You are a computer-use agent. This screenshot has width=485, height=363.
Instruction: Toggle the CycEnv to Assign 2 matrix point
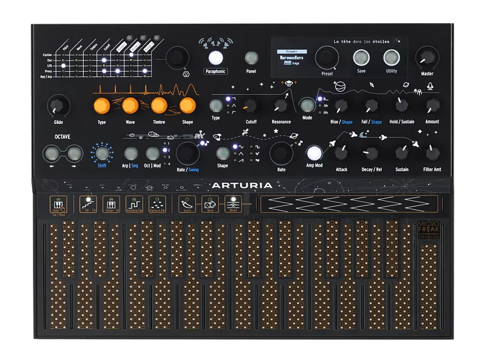click(x=131, y=54)
